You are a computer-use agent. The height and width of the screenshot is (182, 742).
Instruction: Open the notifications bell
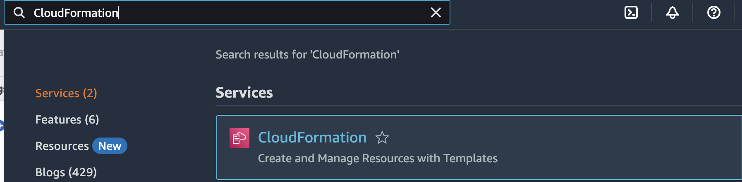point(672,13)
